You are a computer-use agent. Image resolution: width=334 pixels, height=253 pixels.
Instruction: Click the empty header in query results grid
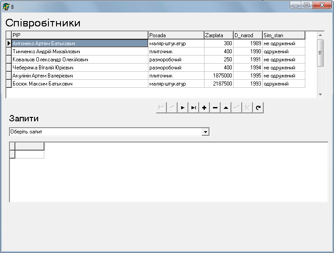coord(30,146)
